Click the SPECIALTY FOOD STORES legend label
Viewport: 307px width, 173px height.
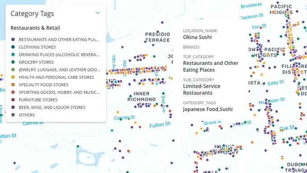(43, 85)
